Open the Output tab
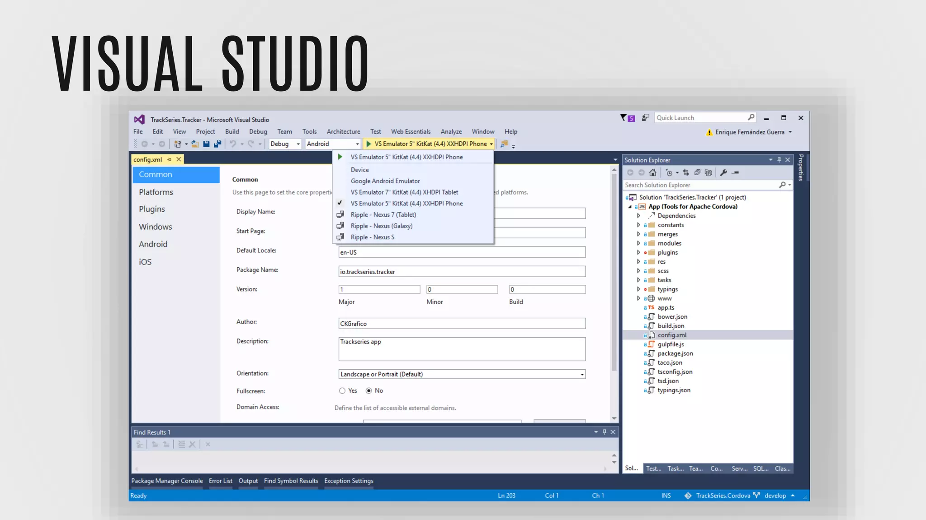 [248, 481]
